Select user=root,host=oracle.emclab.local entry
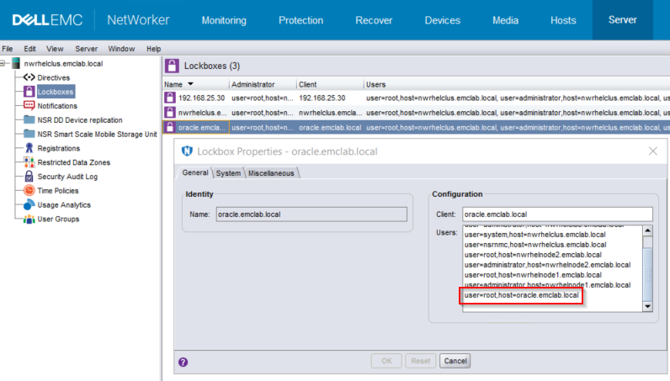 521,295
